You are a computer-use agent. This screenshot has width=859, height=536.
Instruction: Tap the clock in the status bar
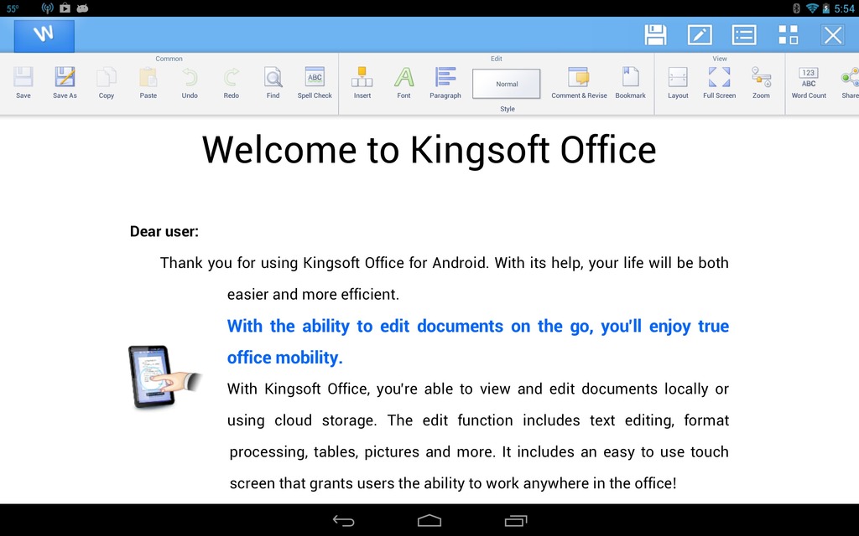844,8
